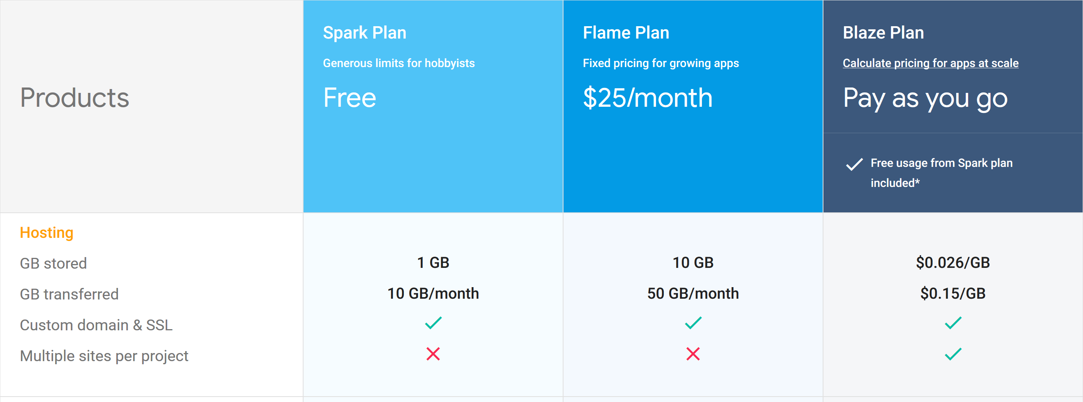
Task: Click the Pay as you go text
Action: pyautogui.click(x=925, y=98)
